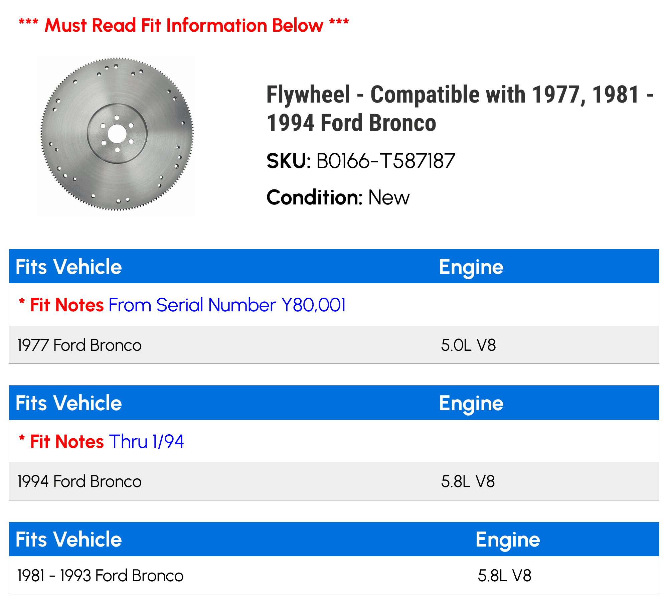Click the 5.0L V8 engine cell

468,345
